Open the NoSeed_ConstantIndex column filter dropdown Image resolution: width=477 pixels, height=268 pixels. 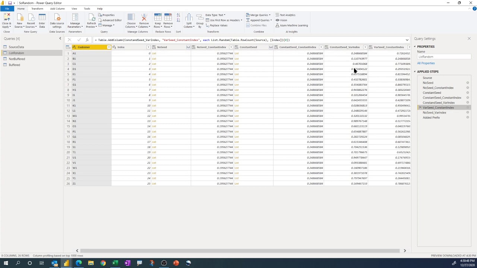[231, 47]
